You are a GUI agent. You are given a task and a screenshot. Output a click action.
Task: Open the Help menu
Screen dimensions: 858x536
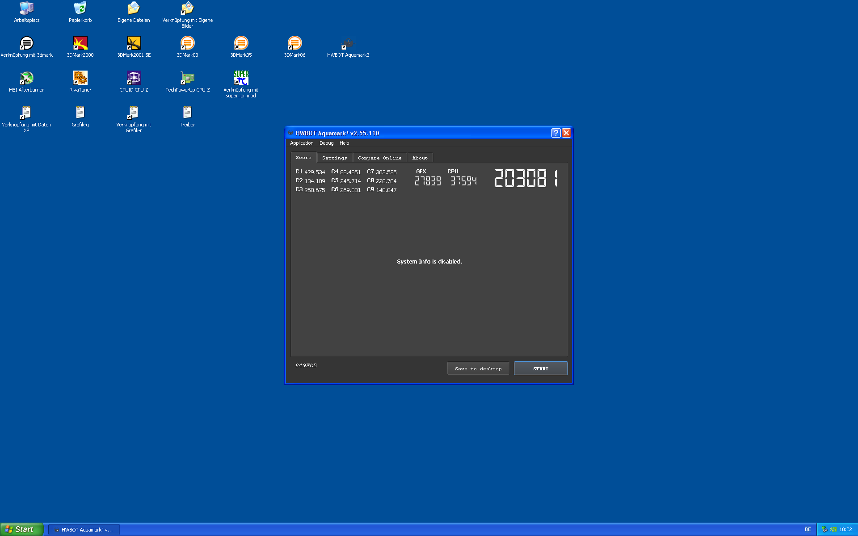(344, 143)
